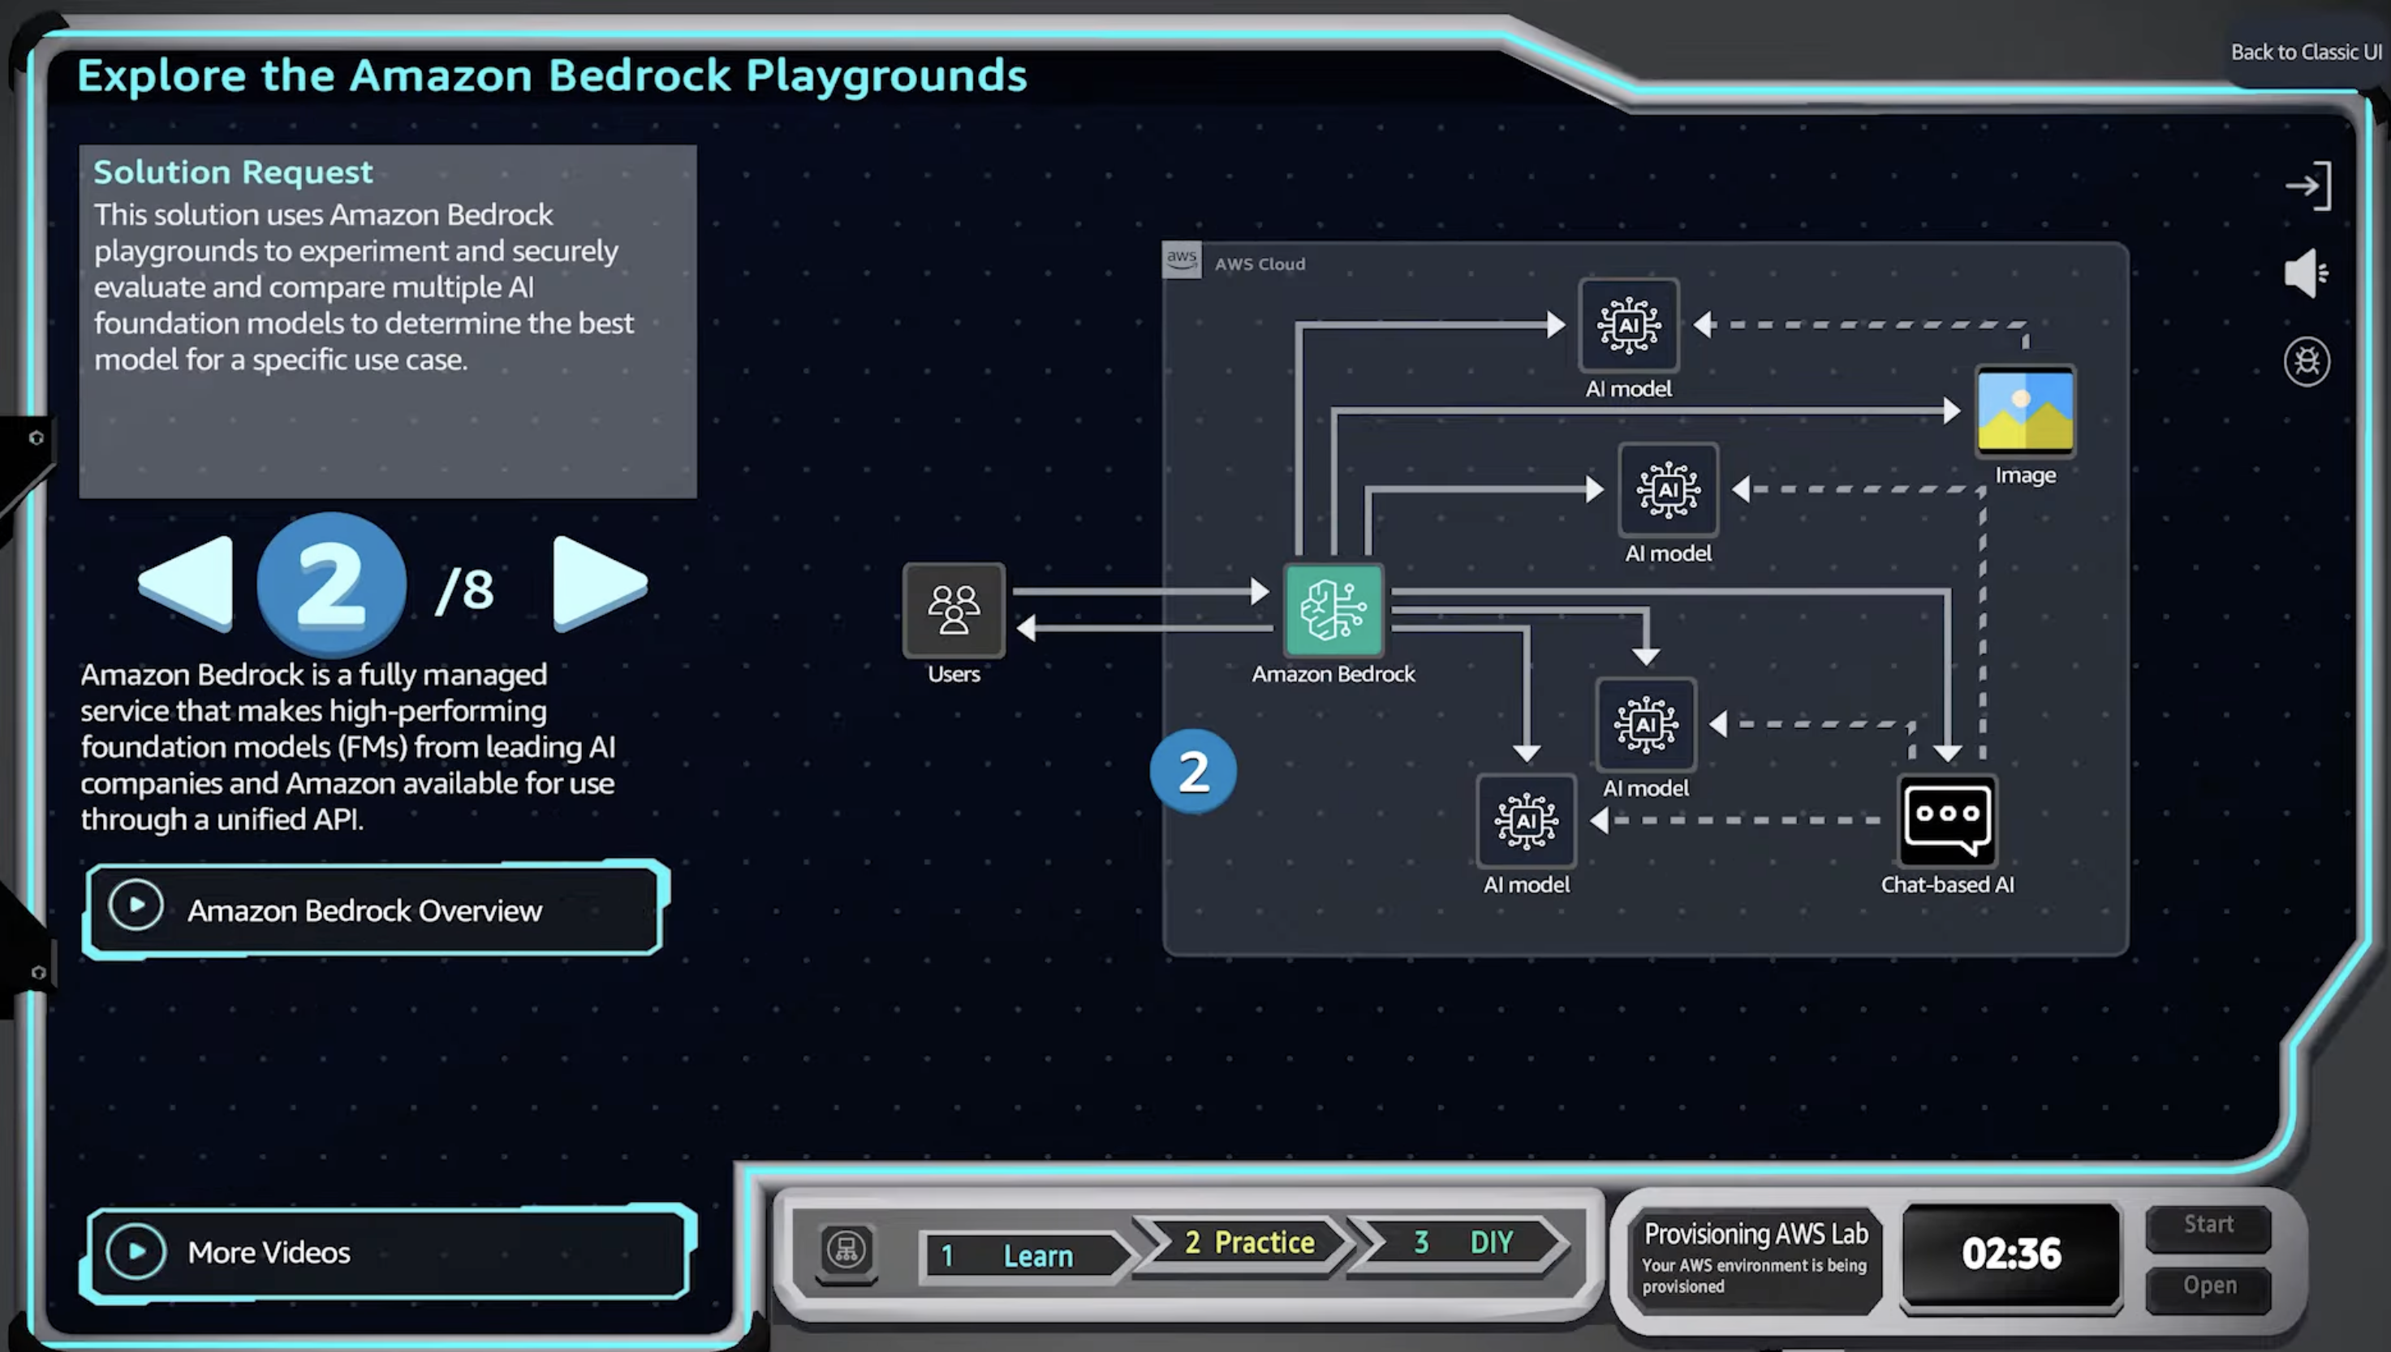The image size is (2391, 1352).
Task: Click the Solution Request heading
Action: pos(233,172)
